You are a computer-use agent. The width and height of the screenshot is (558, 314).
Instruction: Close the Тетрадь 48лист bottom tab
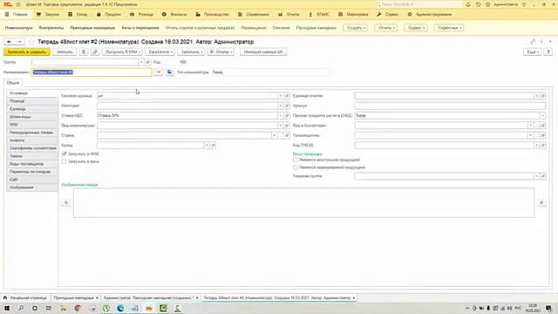pos(354,297)
